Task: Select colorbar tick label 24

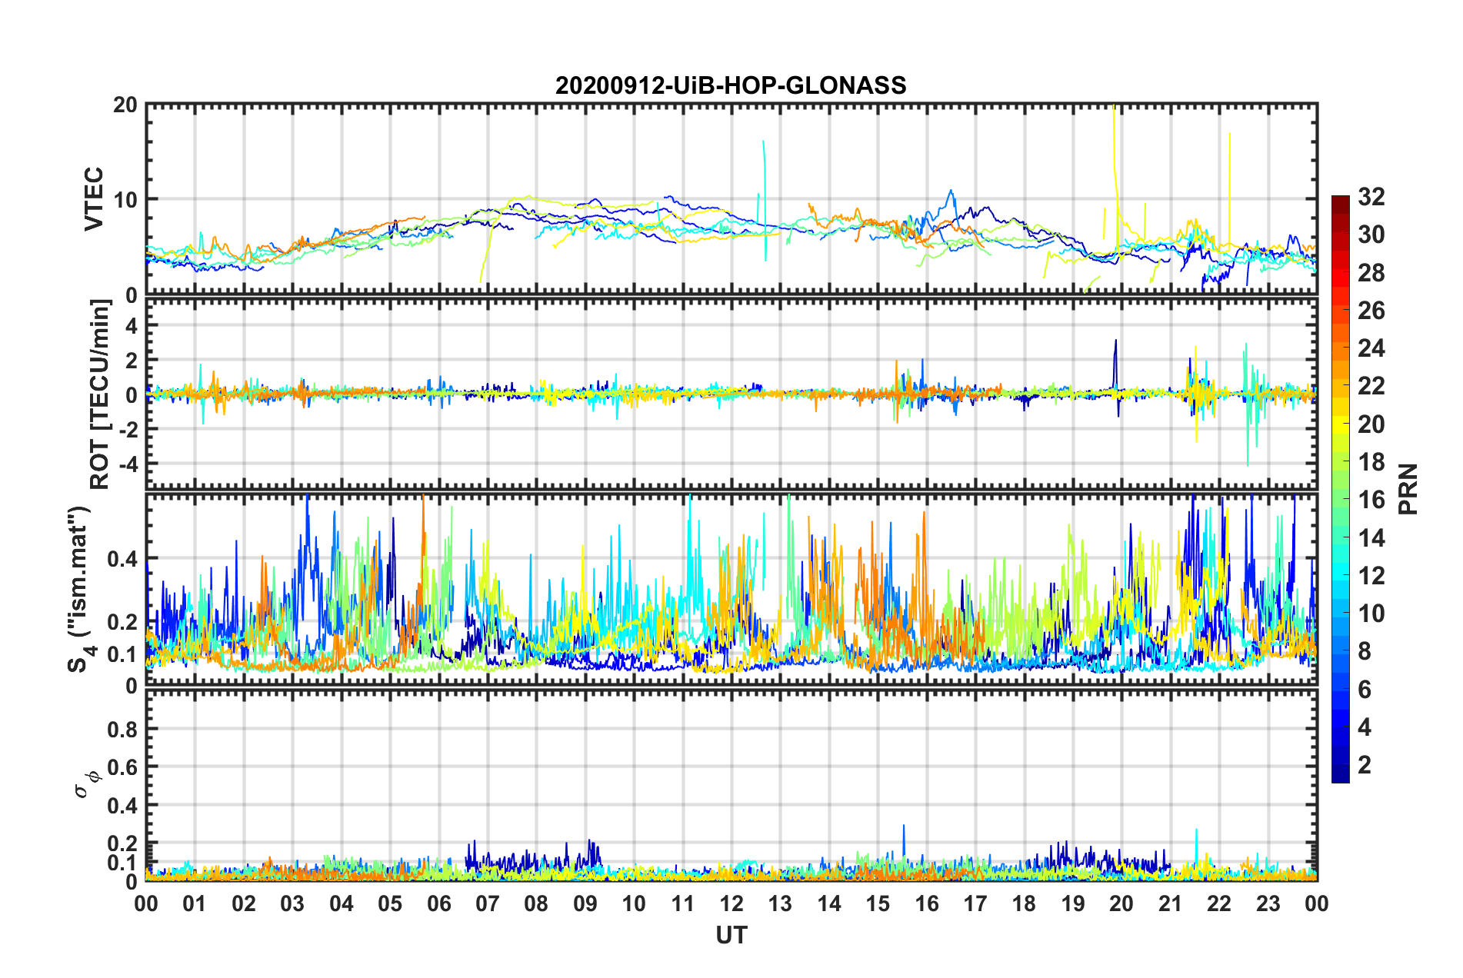Action: tap(1371, 348)
